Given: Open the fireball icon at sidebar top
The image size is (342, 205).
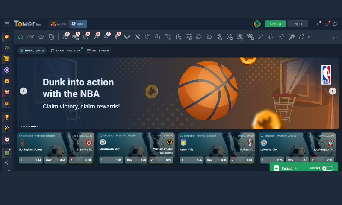Looking at the screenshot, I should (x=7, y=37).
